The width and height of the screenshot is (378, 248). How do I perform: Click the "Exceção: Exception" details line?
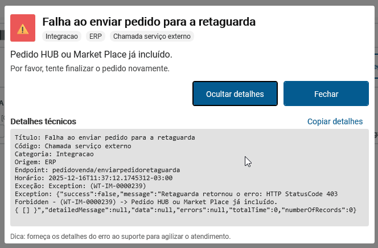(80, 186)
